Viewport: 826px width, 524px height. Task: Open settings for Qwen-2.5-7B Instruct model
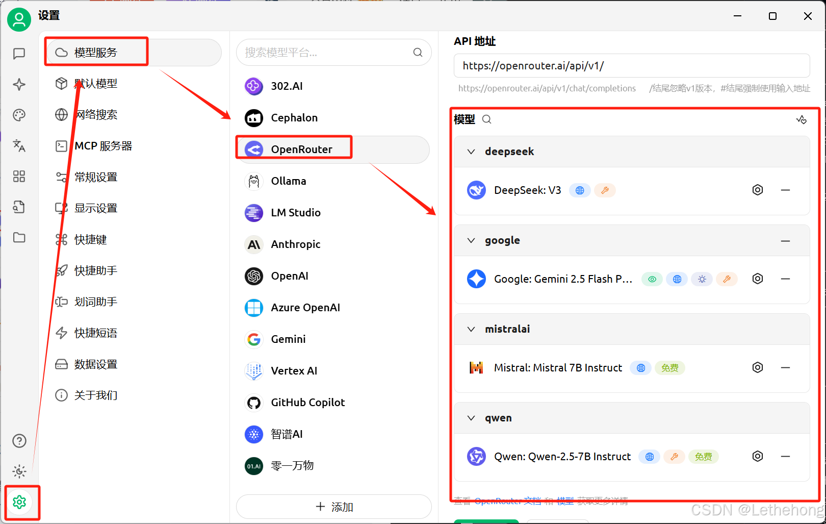tap(758, 456)
